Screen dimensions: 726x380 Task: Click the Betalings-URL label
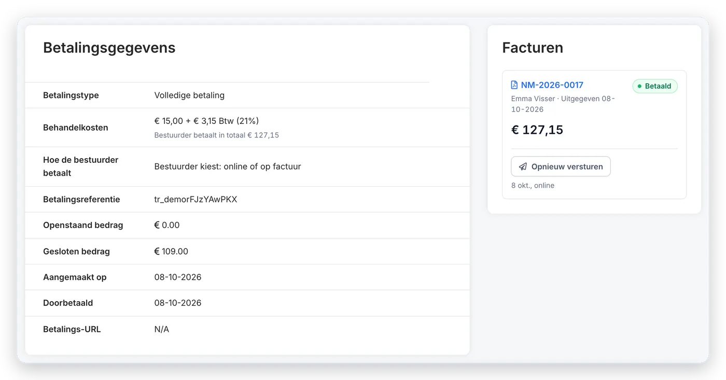(x=72, y=329)
